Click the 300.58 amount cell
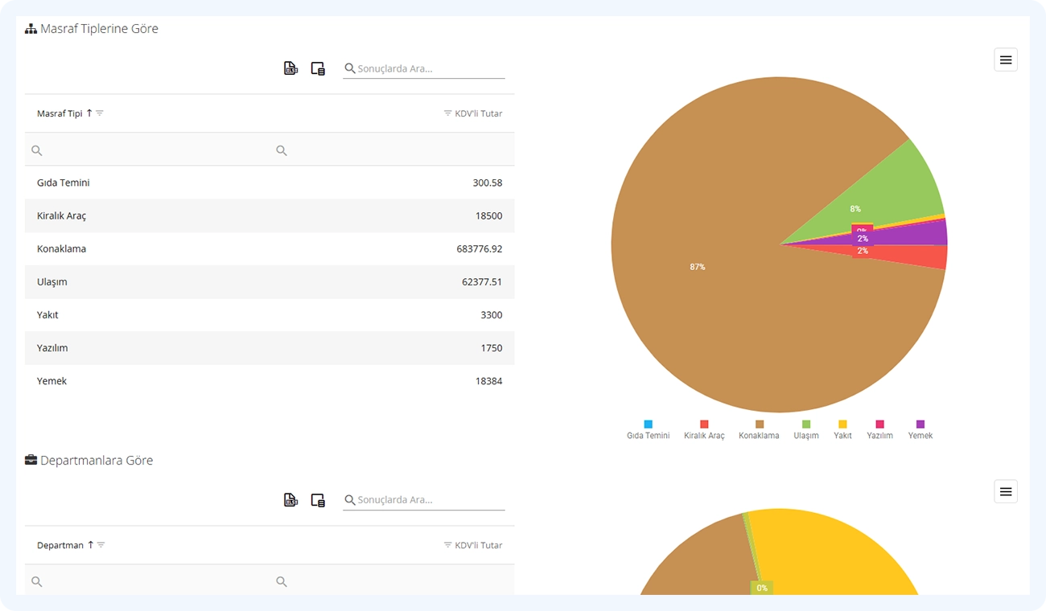The image size is (1046, 611). [x=488, y=182]
